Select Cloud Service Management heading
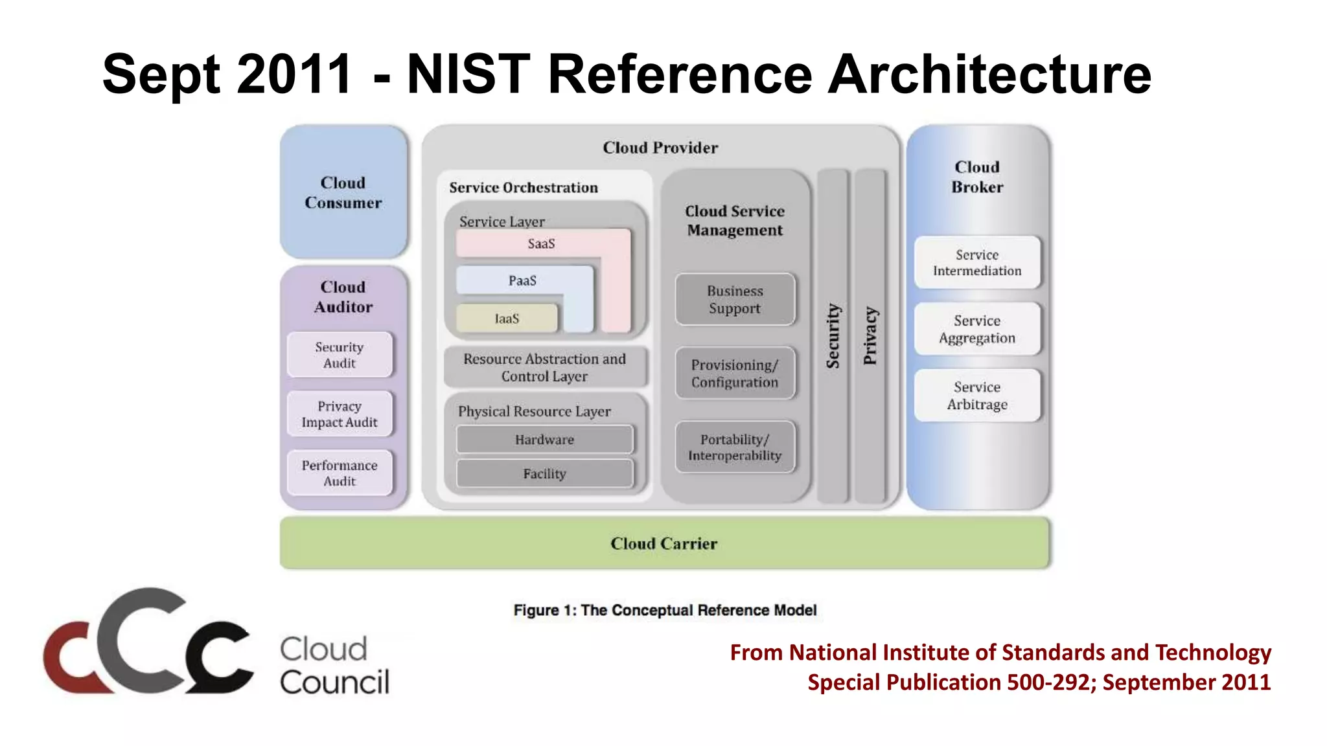Image resolution: width=1327 pixels, height=746 pixels. pyautogui.click(x=735, y=220)
